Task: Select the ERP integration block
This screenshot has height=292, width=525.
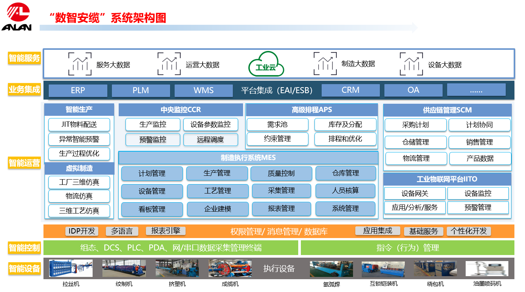Action: pos(78,91)
